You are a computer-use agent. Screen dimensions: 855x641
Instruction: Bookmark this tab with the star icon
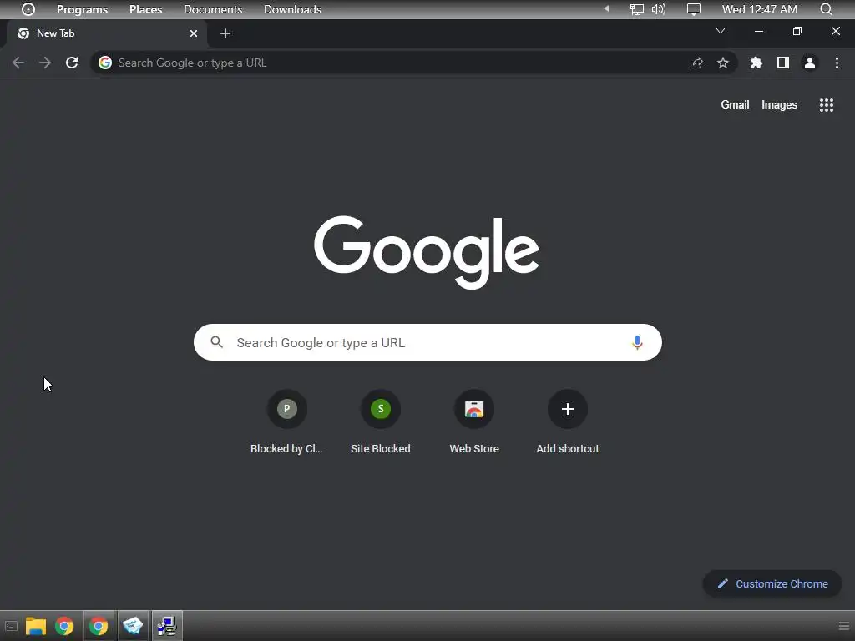pyautogui.click(x=723, y=63)
